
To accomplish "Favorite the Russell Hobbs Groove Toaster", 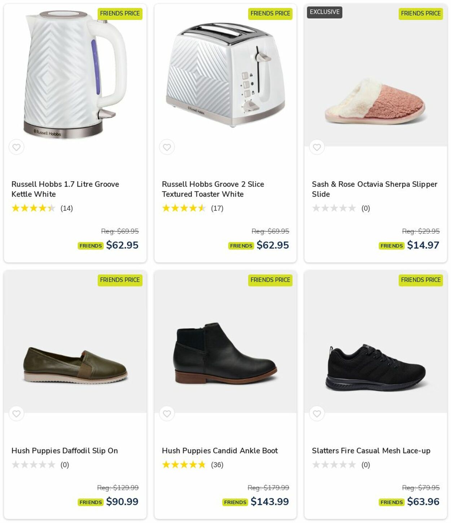I will [x=167, y=147].
